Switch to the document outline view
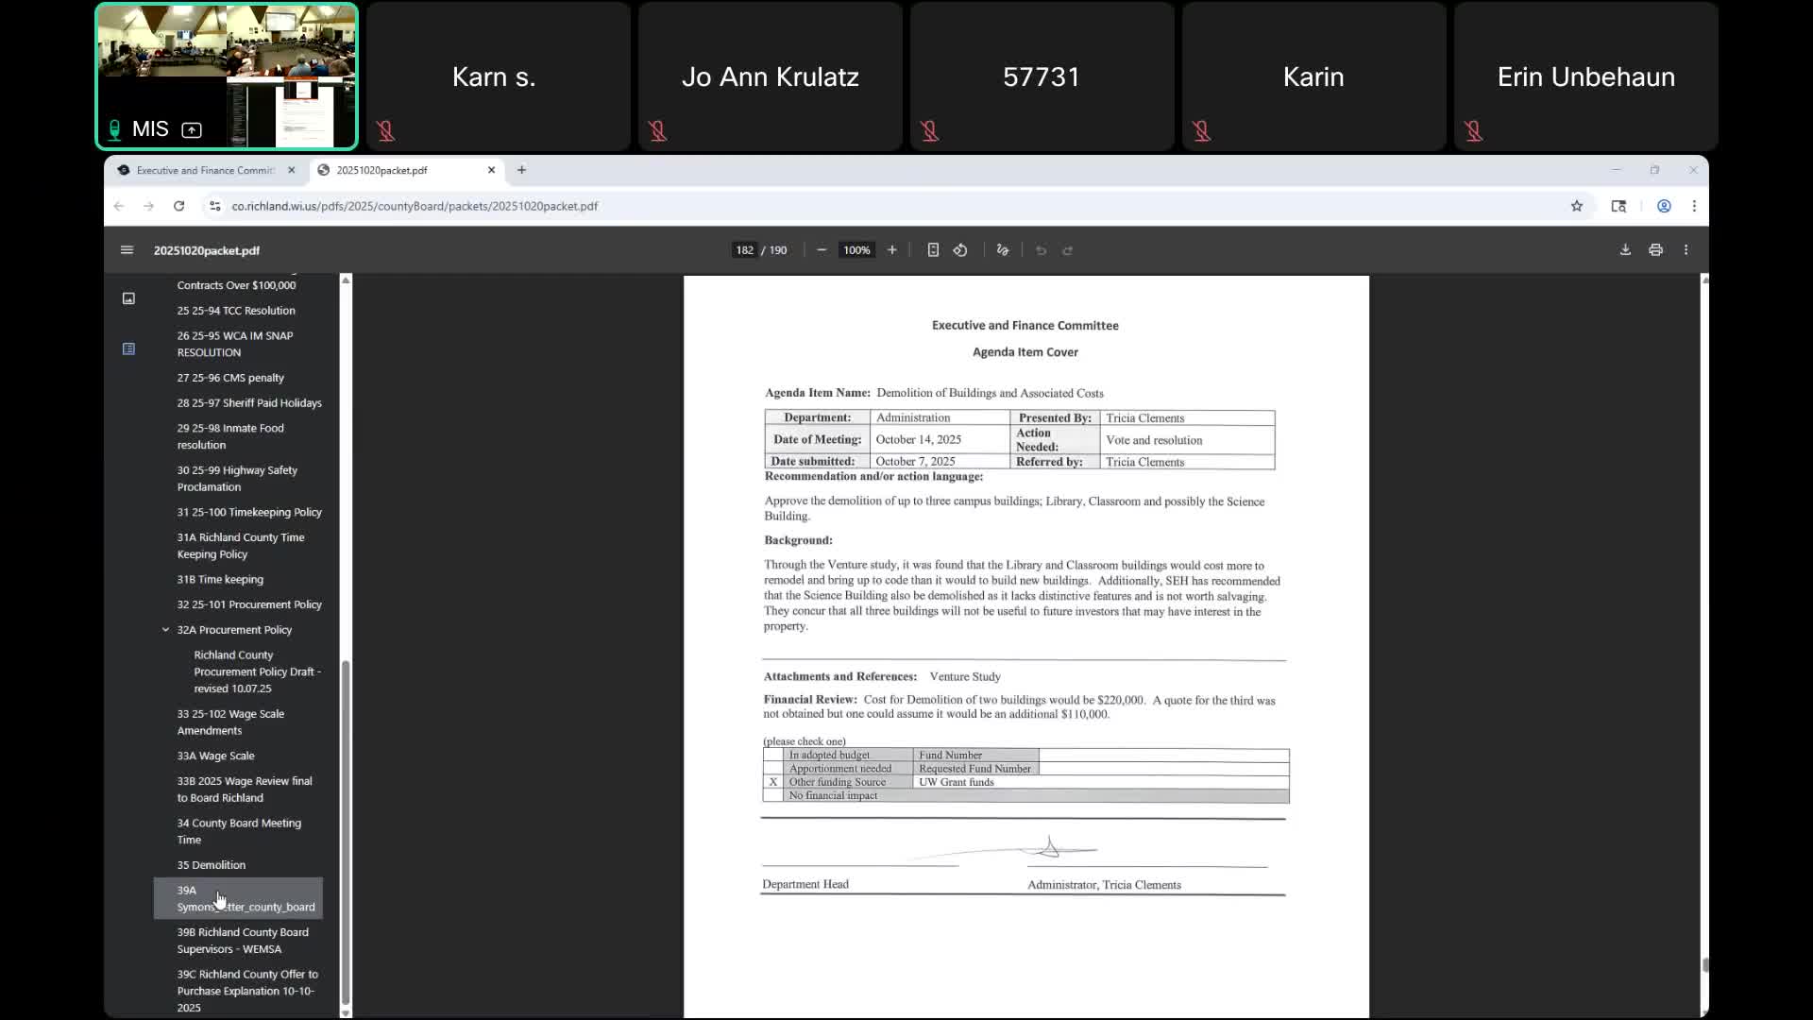1813x1020 pixels. click(128, 349)
